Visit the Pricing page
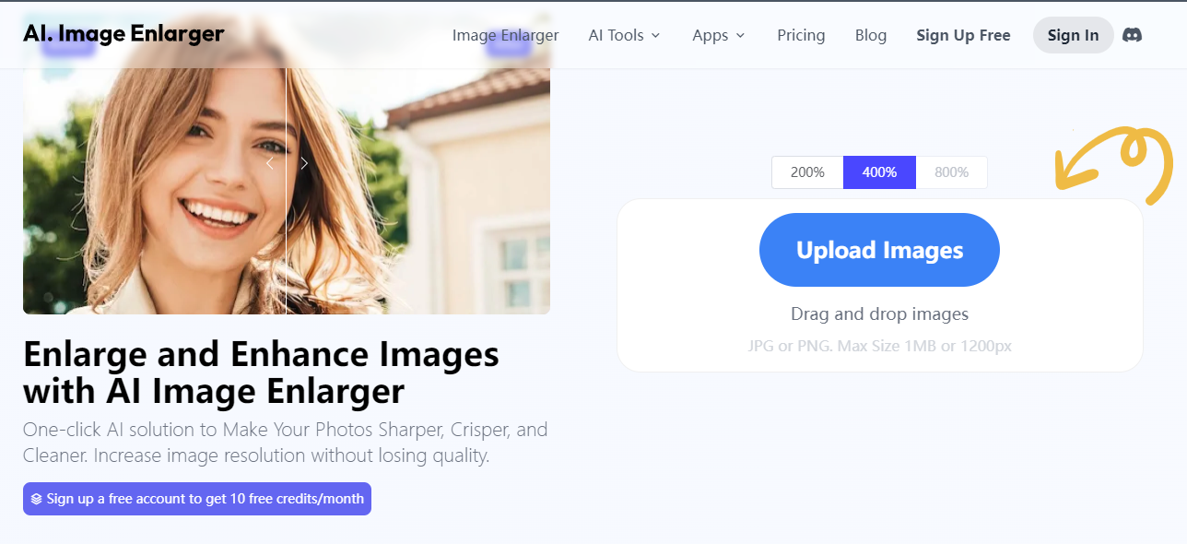The width and height of the screenshot is (1187, 544). point(801,35)
